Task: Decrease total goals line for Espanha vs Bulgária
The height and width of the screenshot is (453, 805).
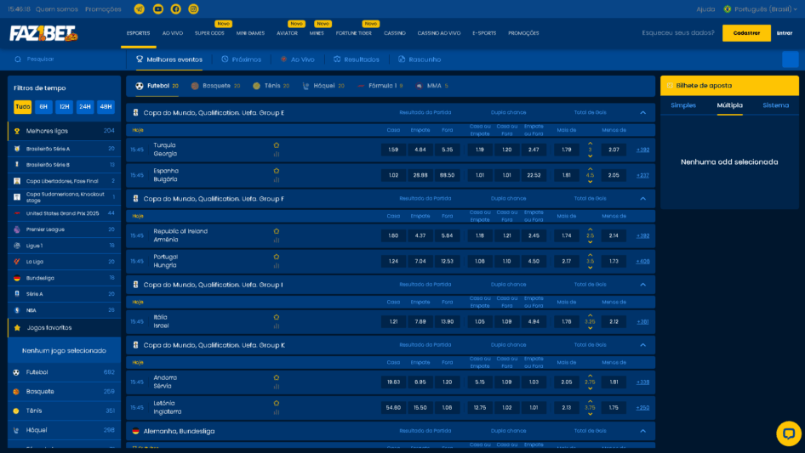Action: tap(590, 182)
